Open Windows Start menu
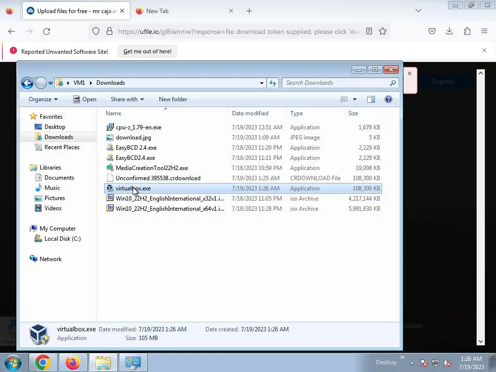 (x=13, y=362)
